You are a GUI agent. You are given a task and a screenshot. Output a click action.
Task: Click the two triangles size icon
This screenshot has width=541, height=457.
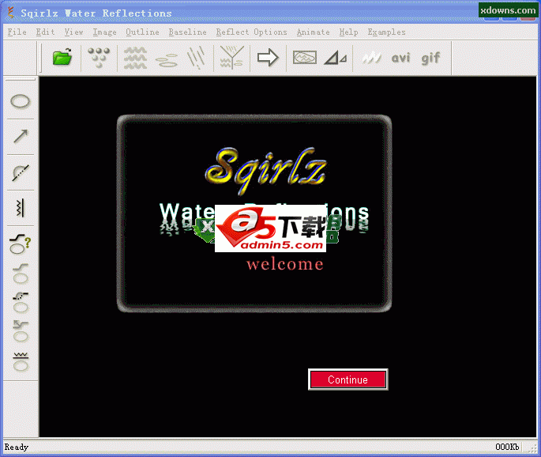click(x=335, y=58)
